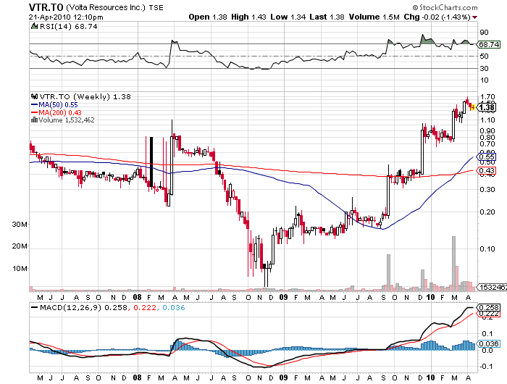Click the yellow last-price marker on chart

click(x=474, y=107)
